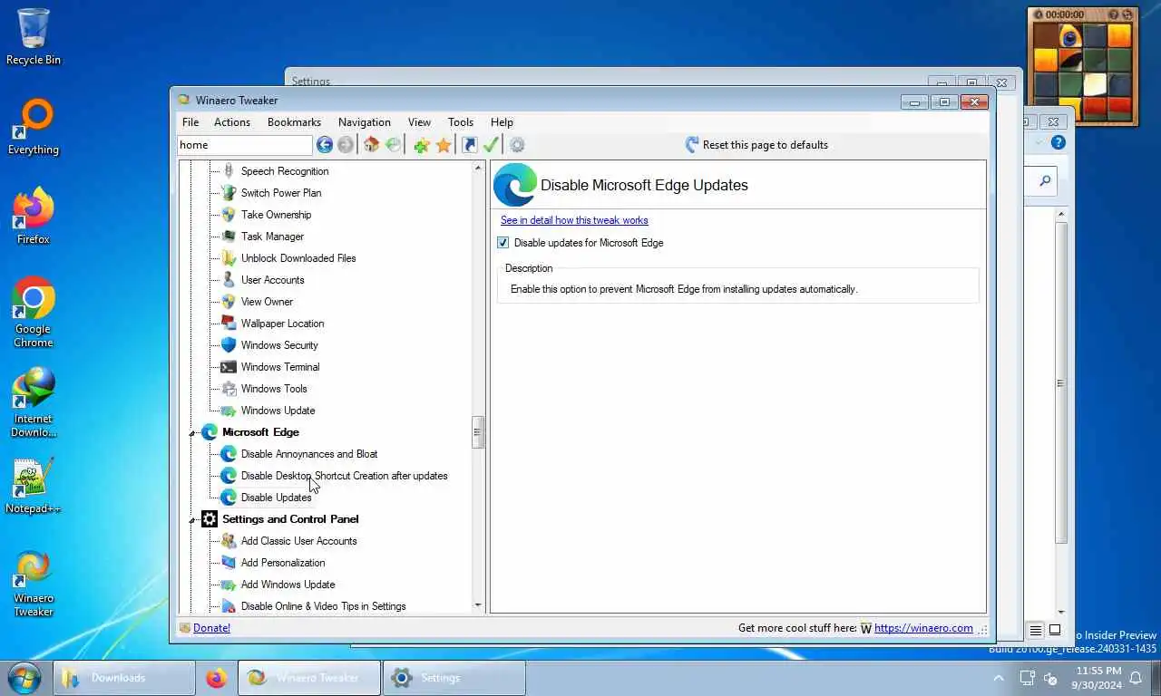Viewport: 1161px width, 696px height.
Task: Open Notepad++ desktop shortcut
Action: pyautogui.click(x=34, y=486)
